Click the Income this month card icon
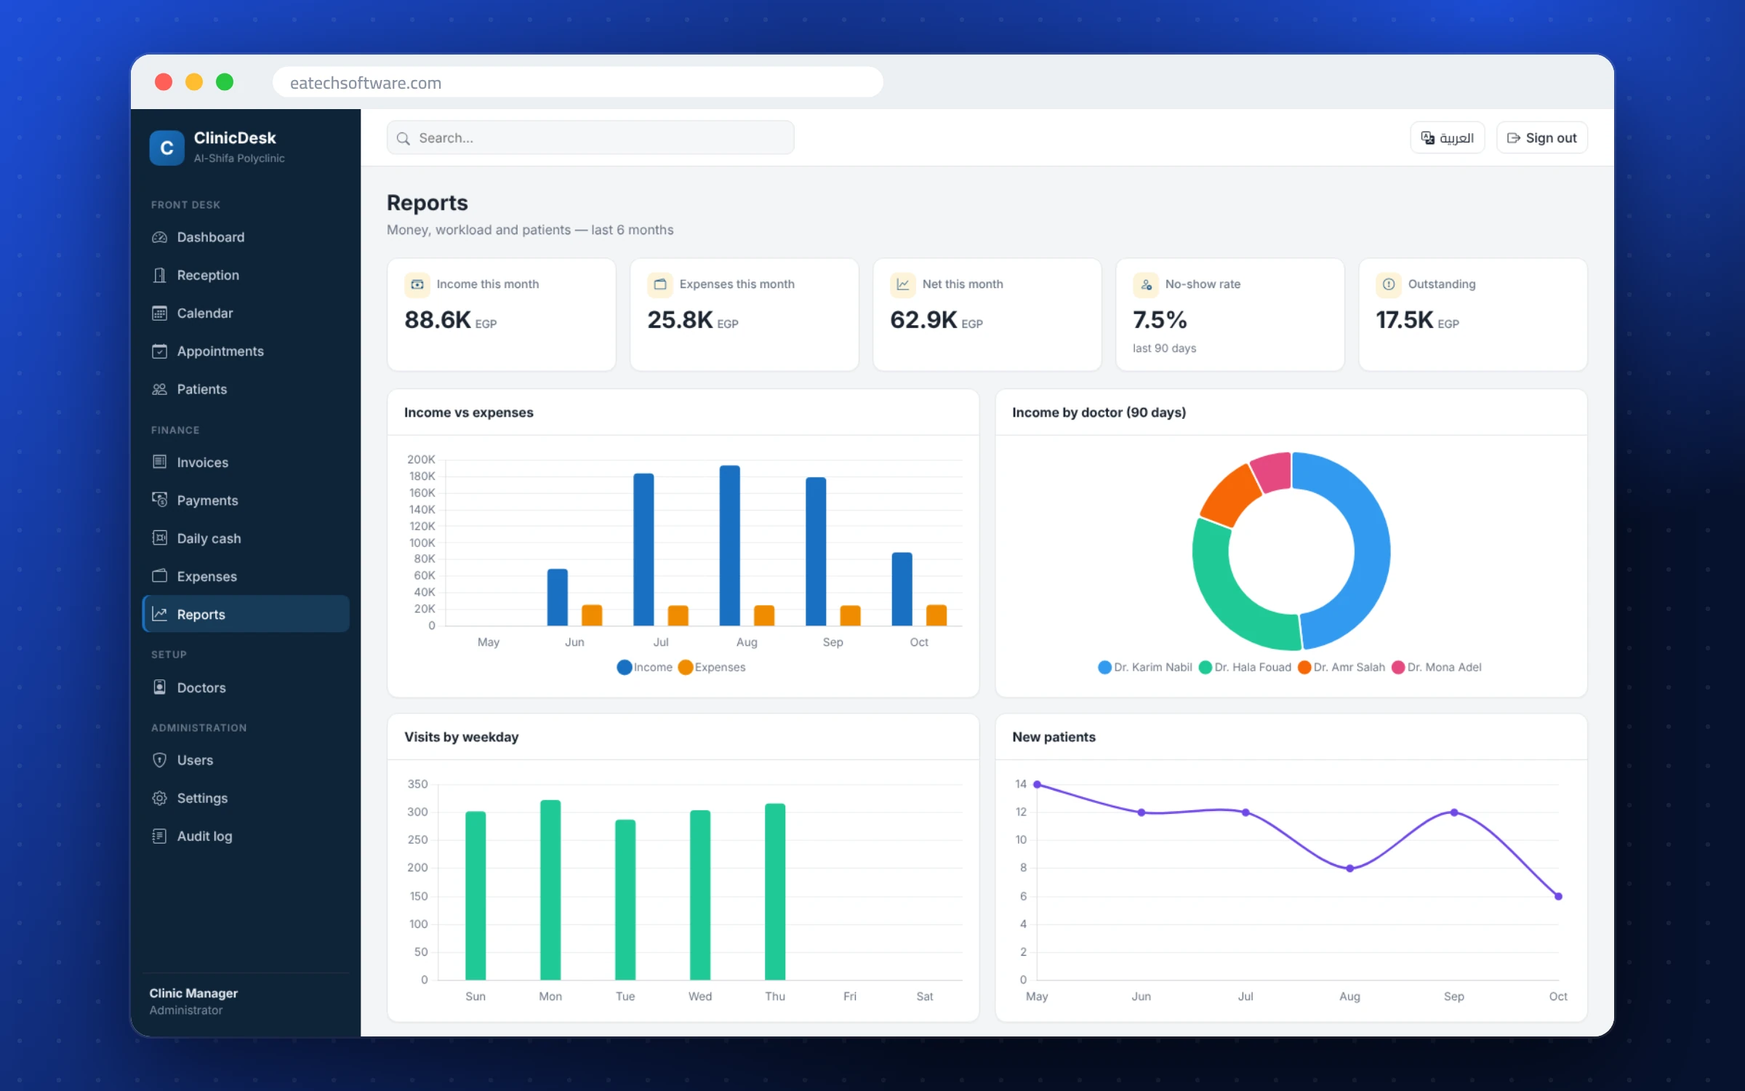The width and height of the screenshot is (1745, 1091). click(x=417, y=284)
